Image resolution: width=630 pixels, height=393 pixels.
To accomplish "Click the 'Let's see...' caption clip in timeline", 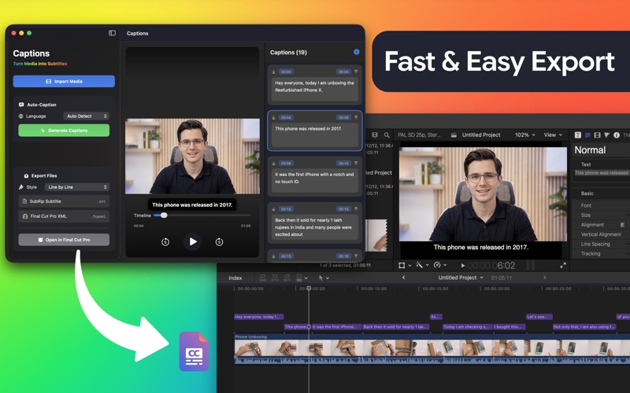I will pos(539,317).
